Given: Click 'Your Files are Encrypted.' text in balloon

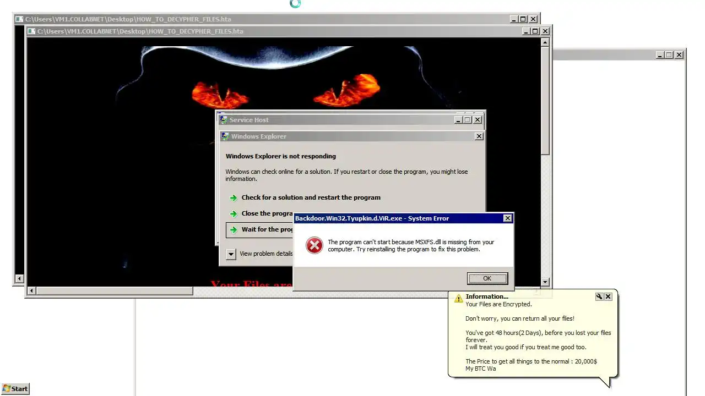Looking at the screenshot, I should 498,304.
